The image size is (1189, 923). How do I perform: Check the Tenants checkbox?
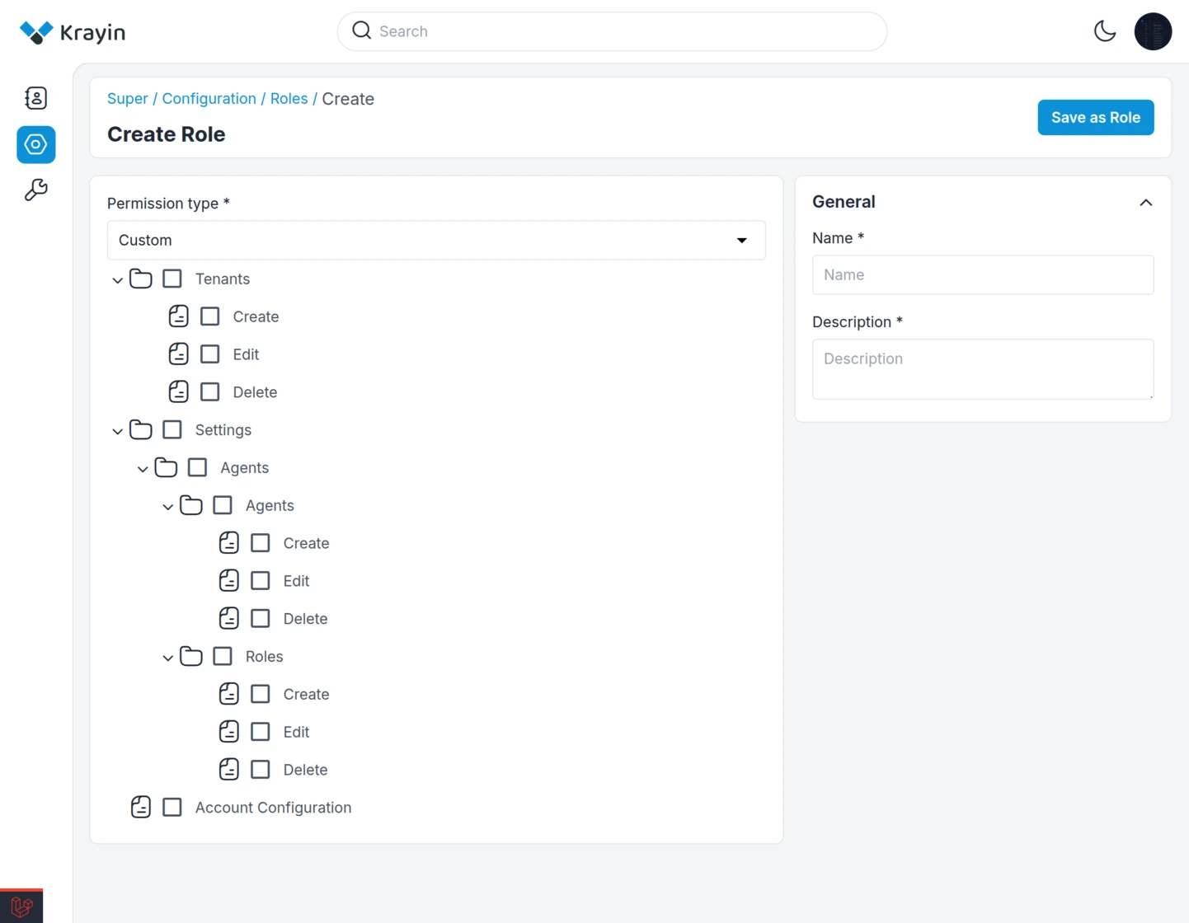coord(172,279)
